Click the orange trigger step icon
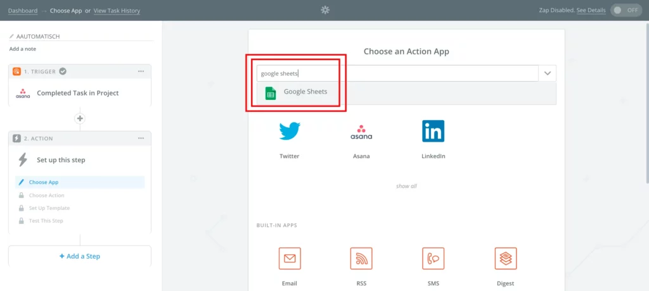 [16, 71]
